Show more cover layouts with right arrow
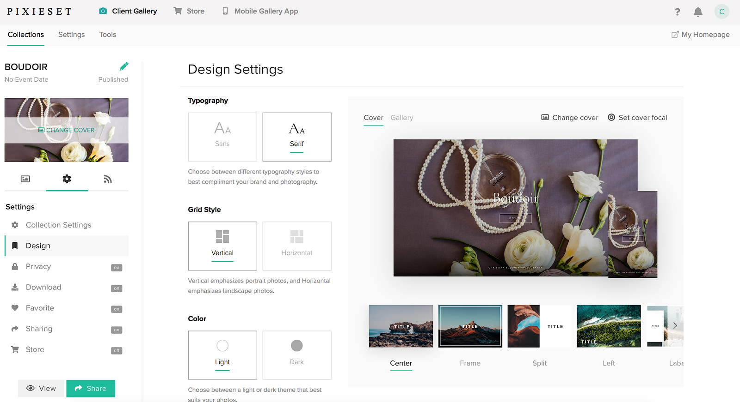 tap(675, 326)
